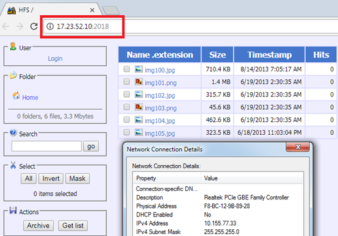Click the address bar URL 17.23.52.10:2018

point(83,26)
